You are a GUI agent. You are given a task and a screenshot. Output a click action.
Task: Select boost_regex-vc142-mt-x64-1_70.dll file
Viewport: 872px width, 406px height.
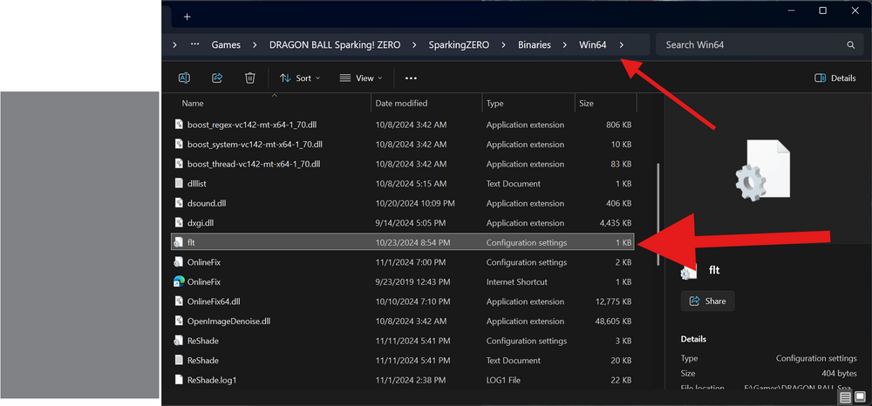click(403, 125)
